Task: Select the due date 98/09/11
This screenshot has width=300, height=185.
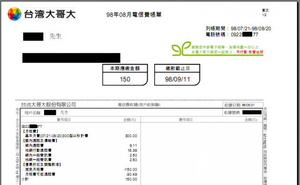Action: point(178,79)
